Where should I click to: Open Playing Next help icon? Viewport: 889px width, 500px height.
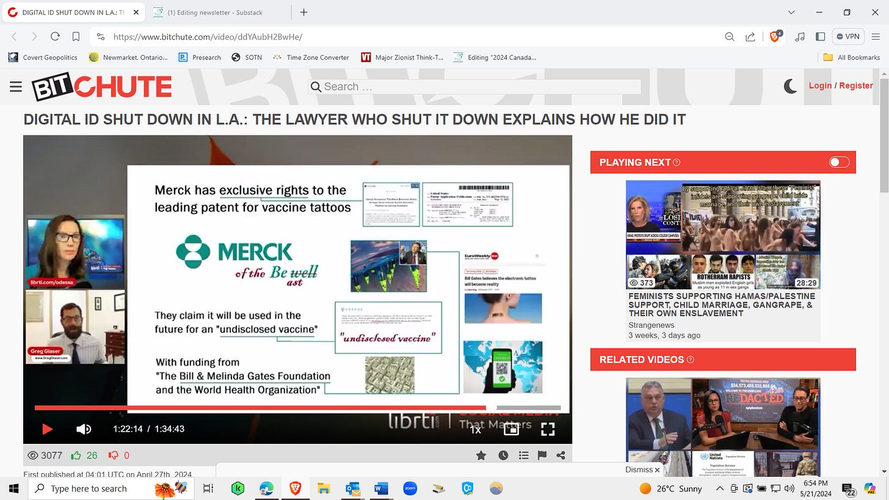pyautogui.click(x=677, y=162)
